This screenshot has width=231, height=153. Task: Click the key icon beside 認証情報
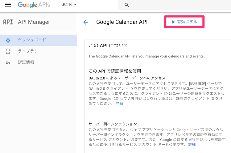point(8,63)
